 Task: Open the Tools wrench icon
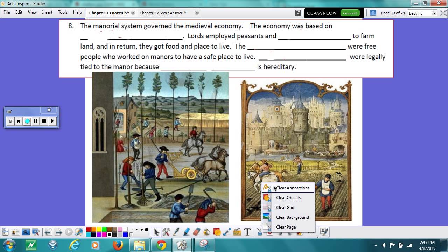(x=166, y=232)
